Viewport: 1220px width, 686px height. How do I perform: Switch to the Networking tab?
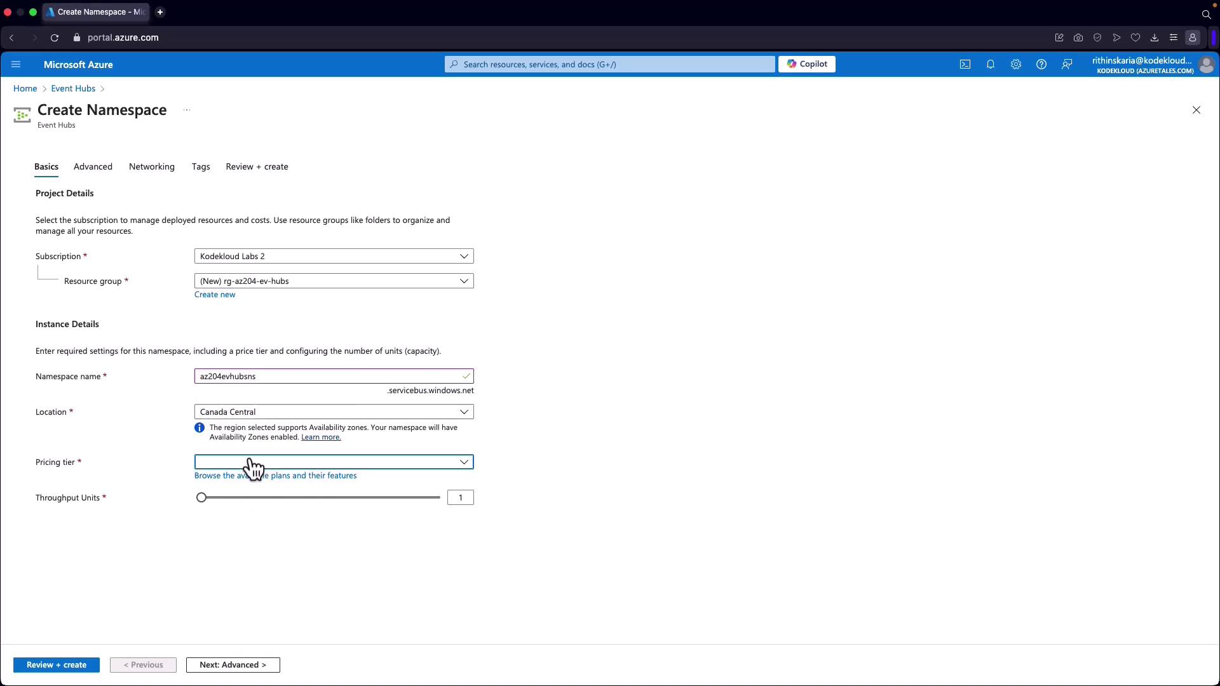click(x=151, y=166)
